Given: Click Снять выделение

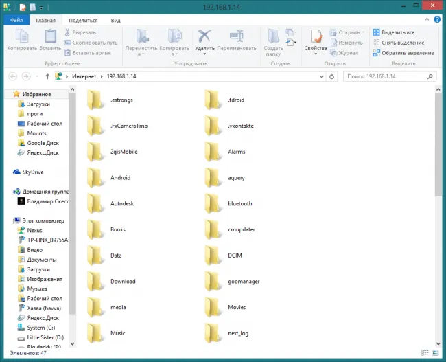Looking at the screenshot, I should click(x=399, y=43).
